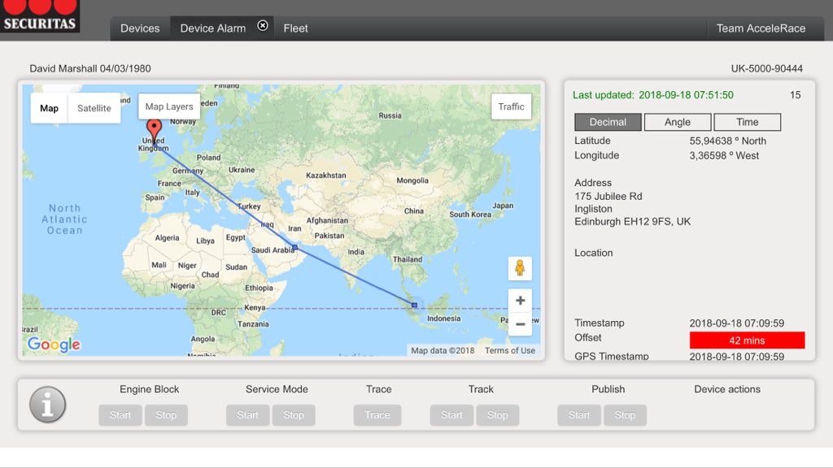The height and width of the screenshot is (468, 833).
Task: Click Map data ©2018 attribution
Action: pyautogui.click(x=443, y=350)
